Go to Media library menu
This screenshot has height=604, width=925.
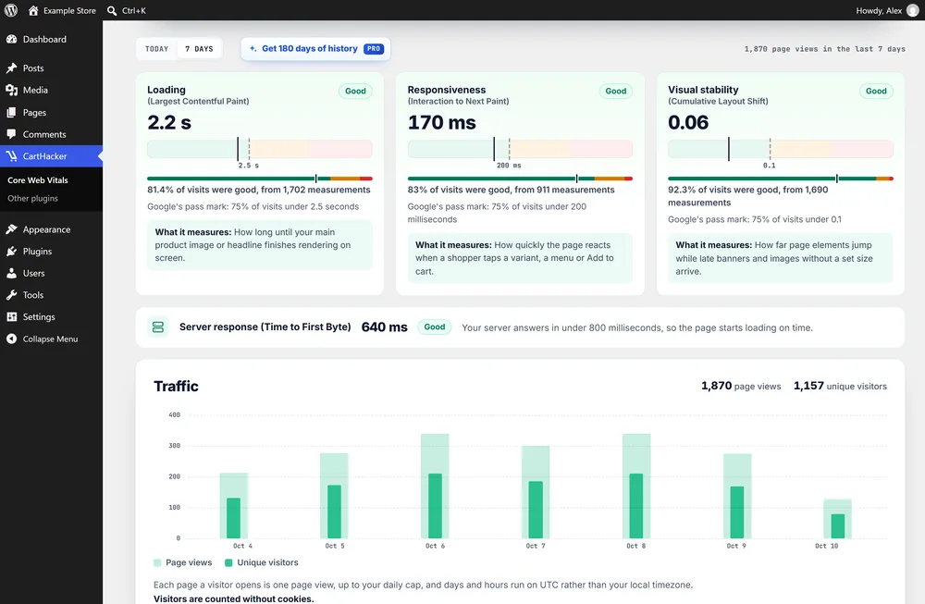click(51, 90)
